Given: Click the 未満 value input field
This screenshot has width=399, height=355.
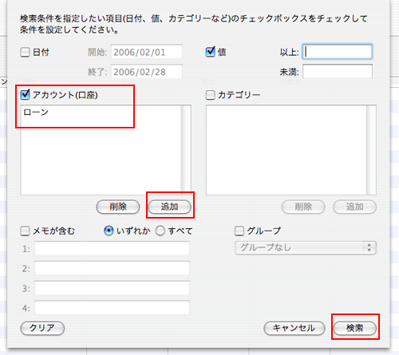Looking at the screenshot, I should point(338,72).
